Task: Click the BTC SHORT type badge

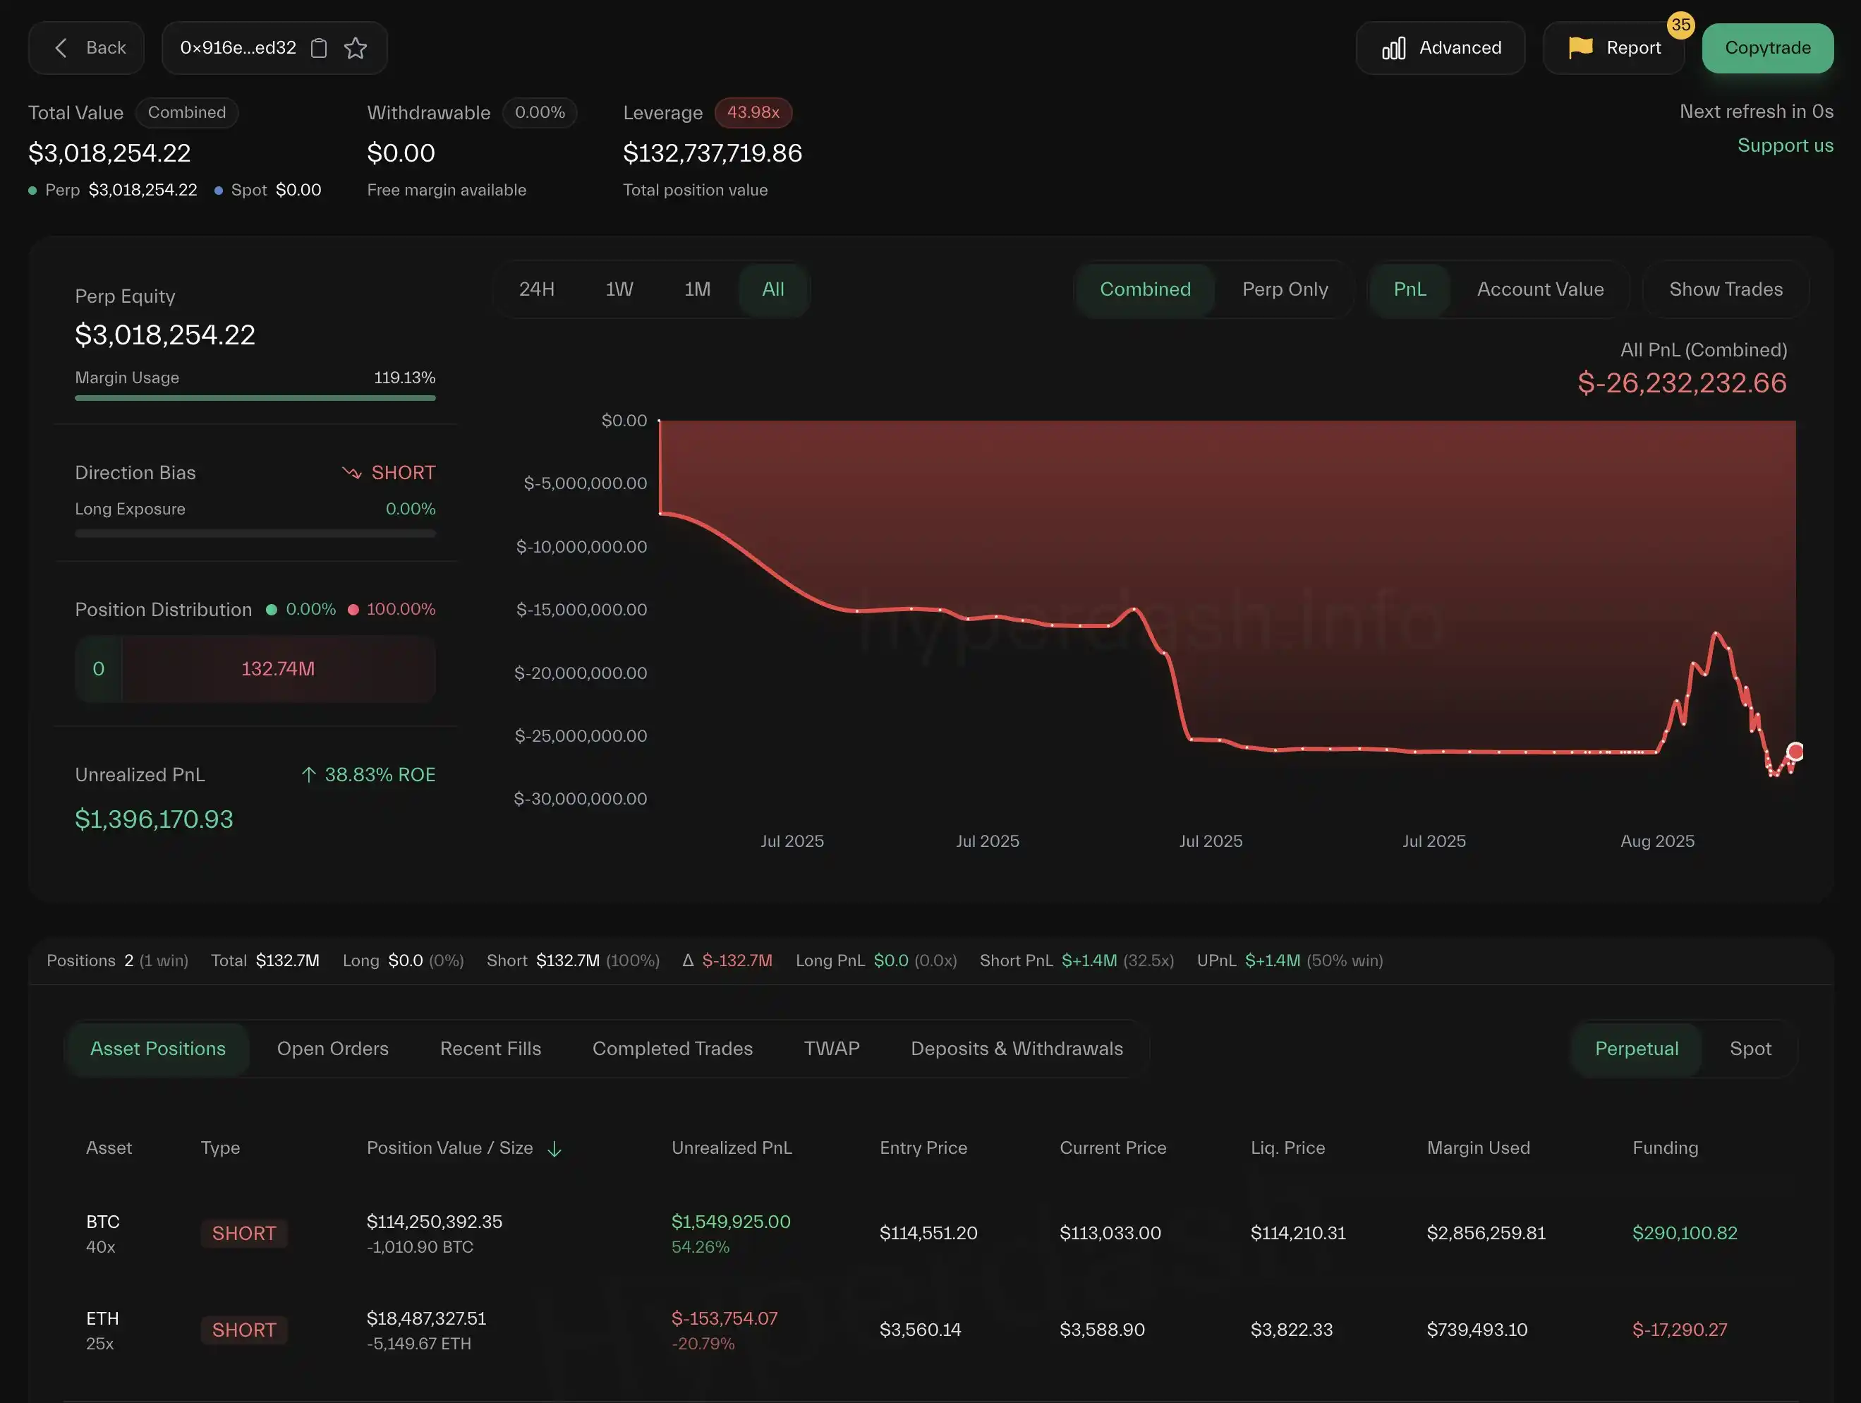Action: point(244,1234)
